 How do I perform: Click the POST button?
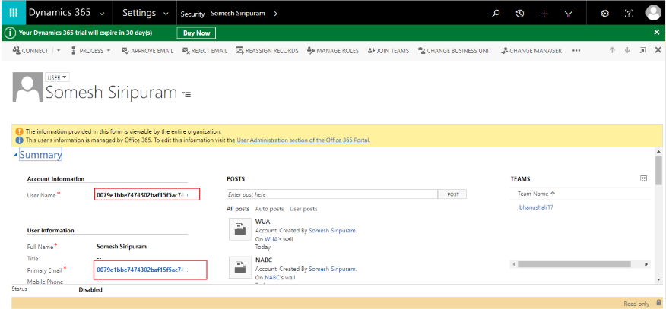coord(452,194)
